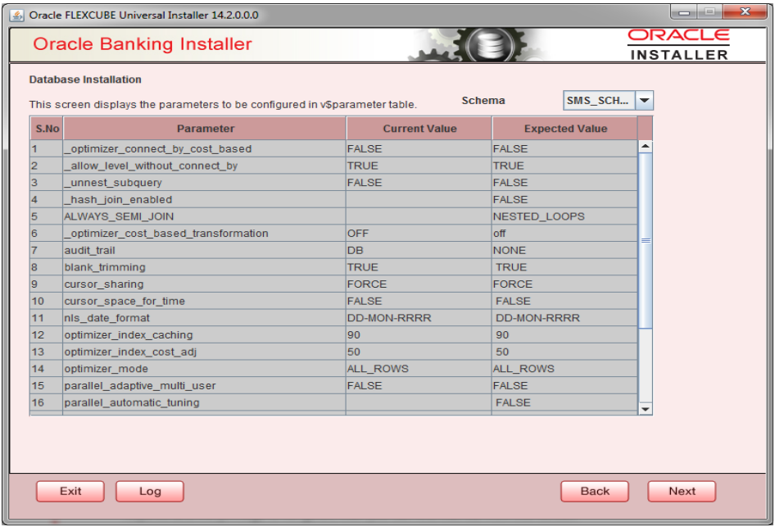Select the cursor_sharing parameter cell

pyautogui.click(x=205, y=284)
